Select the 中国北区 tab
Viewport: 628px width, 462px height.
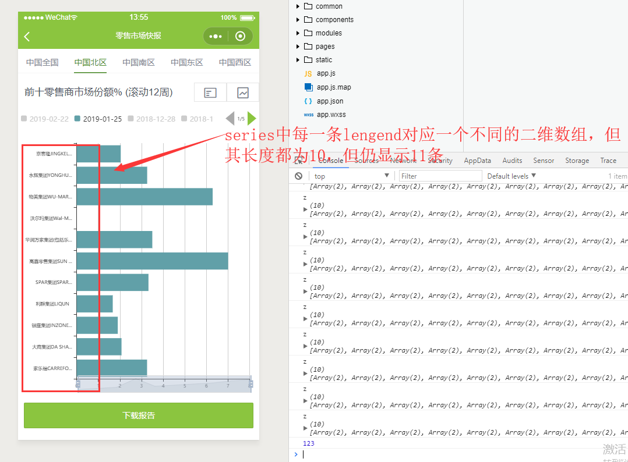pyautogui.click(x=90, y=62)
